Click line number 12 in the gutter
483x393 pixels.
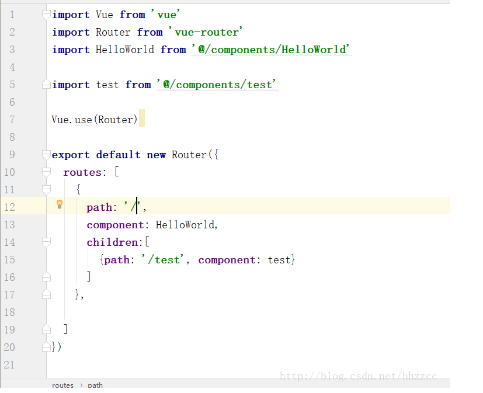9,207
